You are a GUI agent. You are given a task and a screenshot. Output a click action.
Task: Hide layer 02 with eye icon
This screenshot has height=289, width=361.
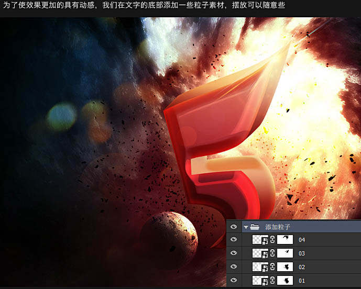pyautogui.click(x=234, y=266)
